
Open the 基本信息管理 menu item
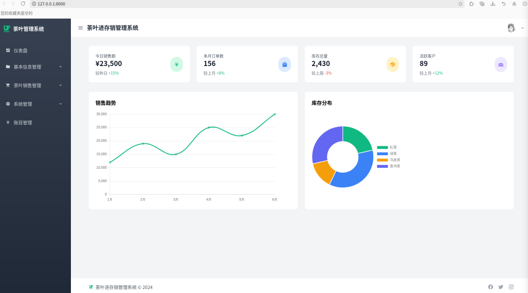pos(35,67)
